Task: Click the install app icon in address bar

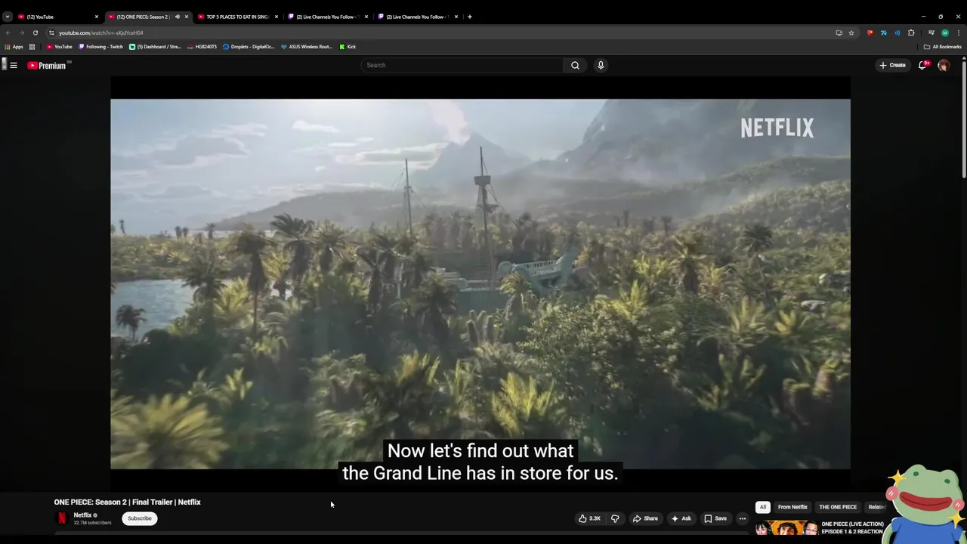Action: coord(839,32)
